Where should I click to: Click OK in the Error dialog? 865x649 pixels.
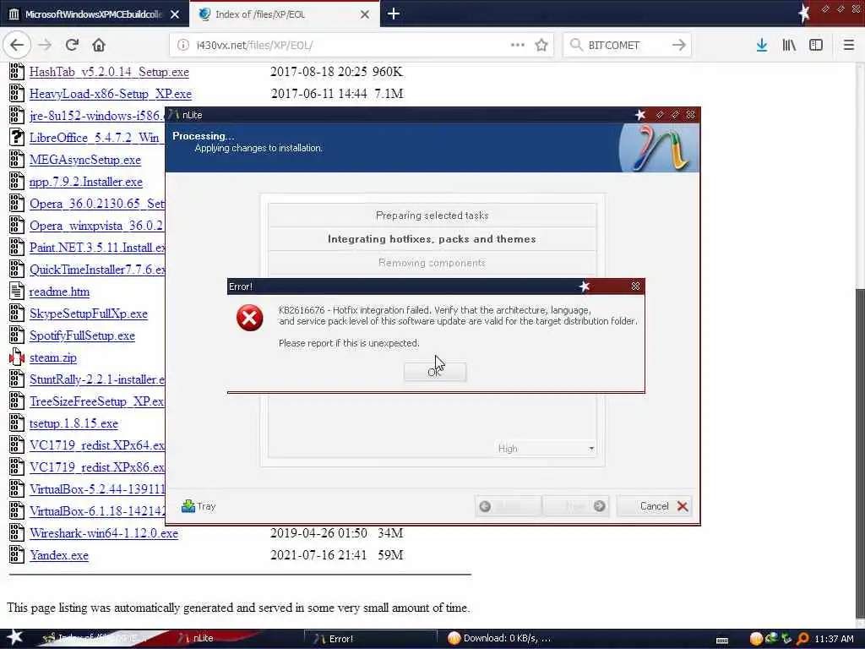coord(435,372)
